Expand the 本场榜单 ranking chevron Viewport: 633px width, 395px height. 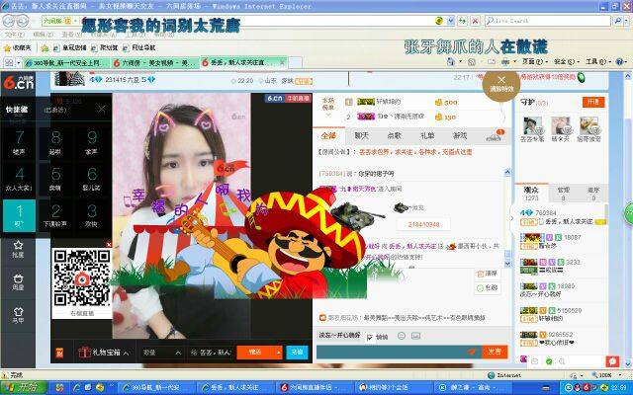coord(327,115)
